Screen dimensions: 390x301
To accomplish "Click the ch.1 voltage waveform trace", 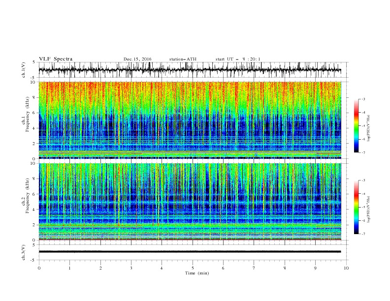I will (190, 70).
